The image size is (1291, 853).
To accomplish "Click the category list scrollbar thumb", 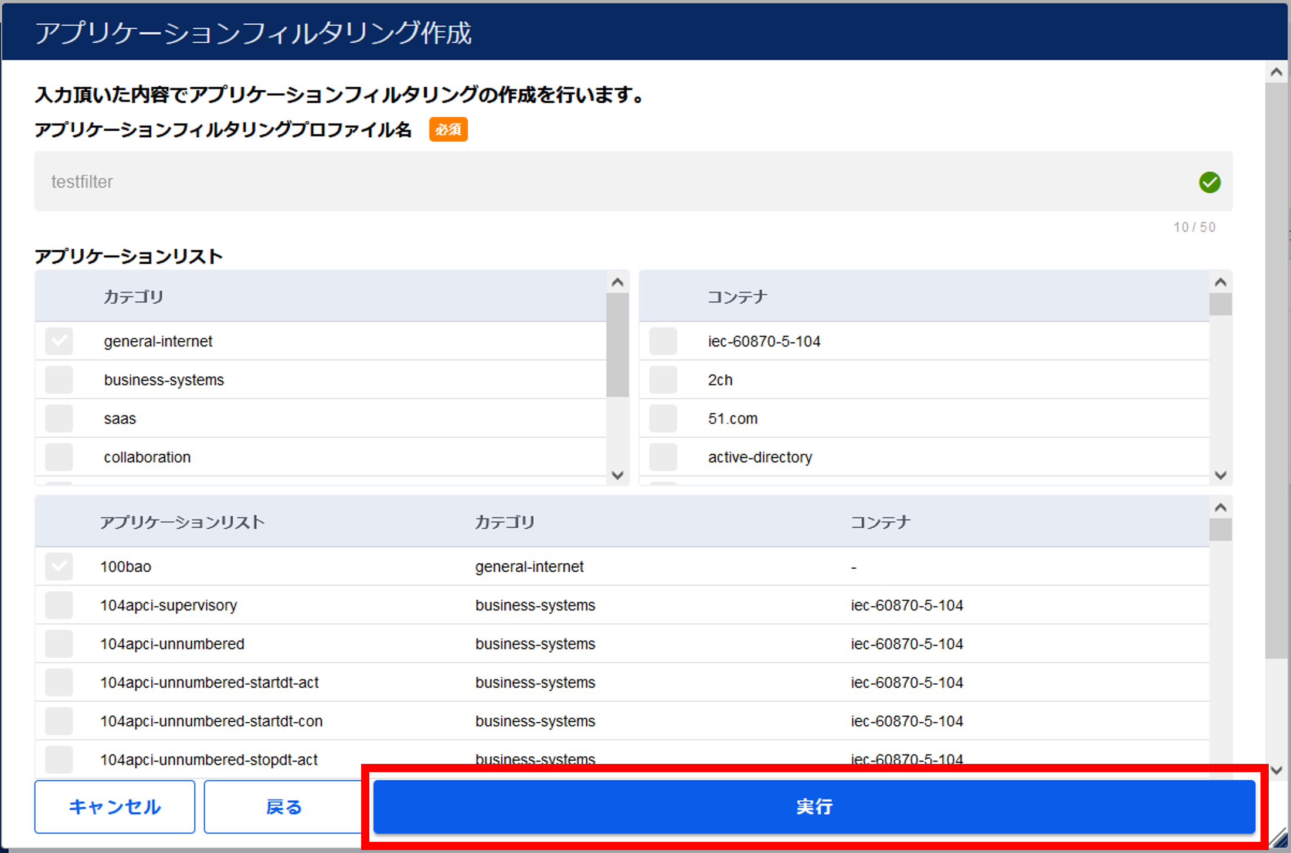I will (617, 345).
